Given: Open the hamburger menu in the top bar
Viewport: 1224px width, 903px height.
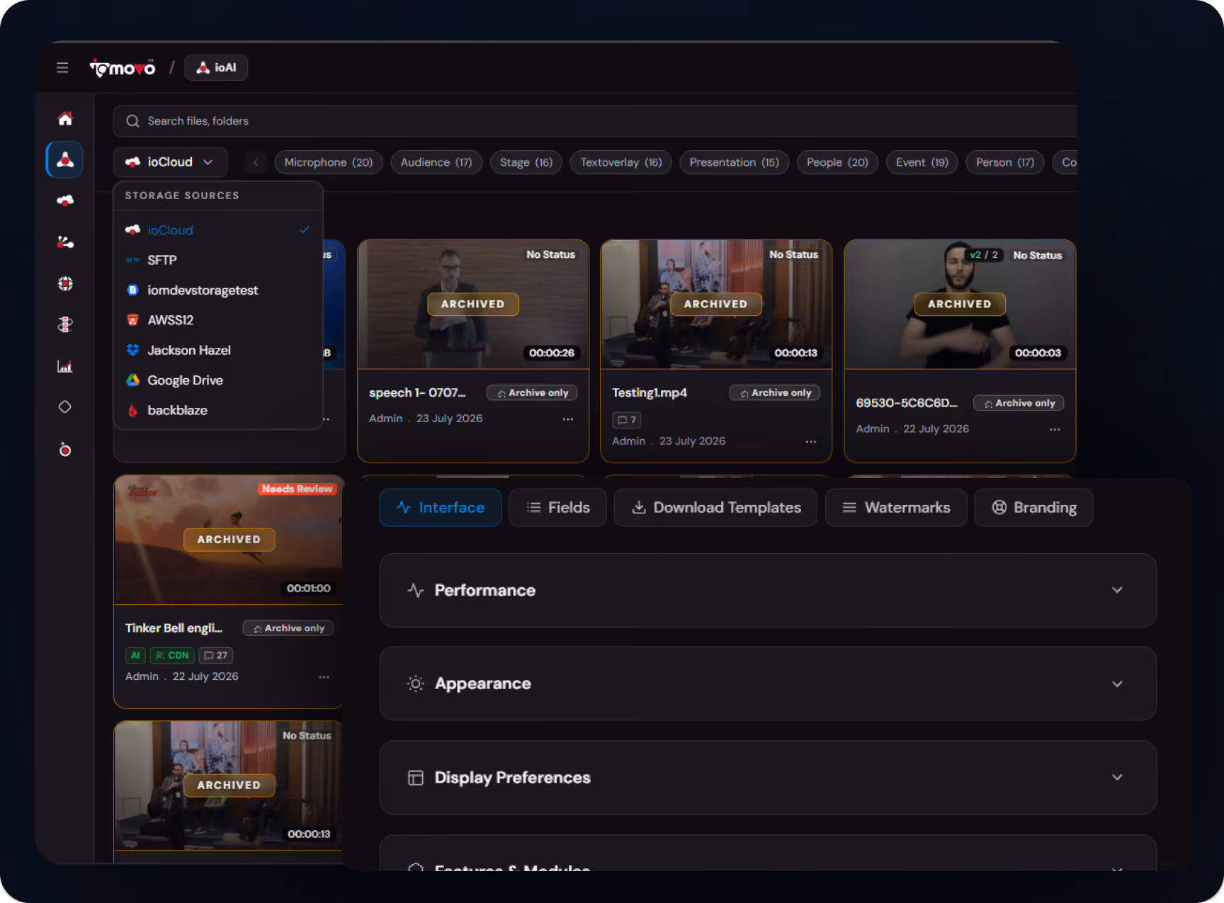Looking at the screenshot, I should click(62, 67).
